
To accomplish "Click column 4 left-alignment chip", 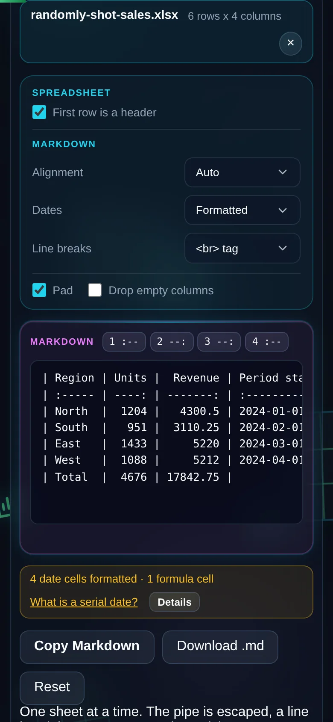I will (x=267, y=342).
